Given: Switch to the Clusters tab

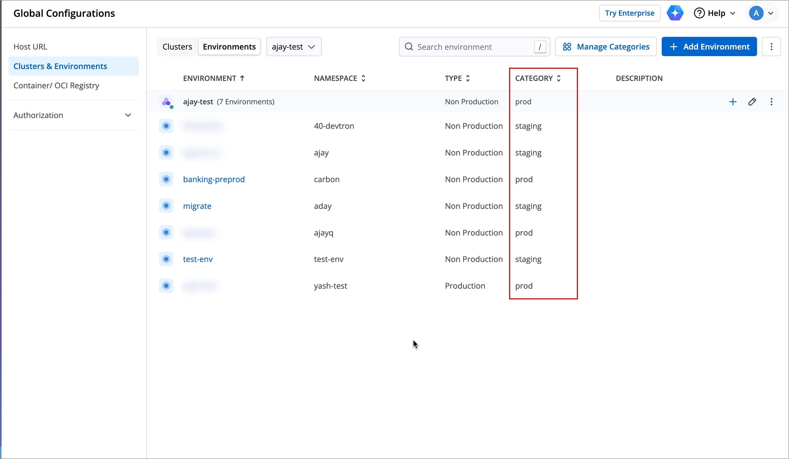Looking at the screenshot, I should pos(177,47).
